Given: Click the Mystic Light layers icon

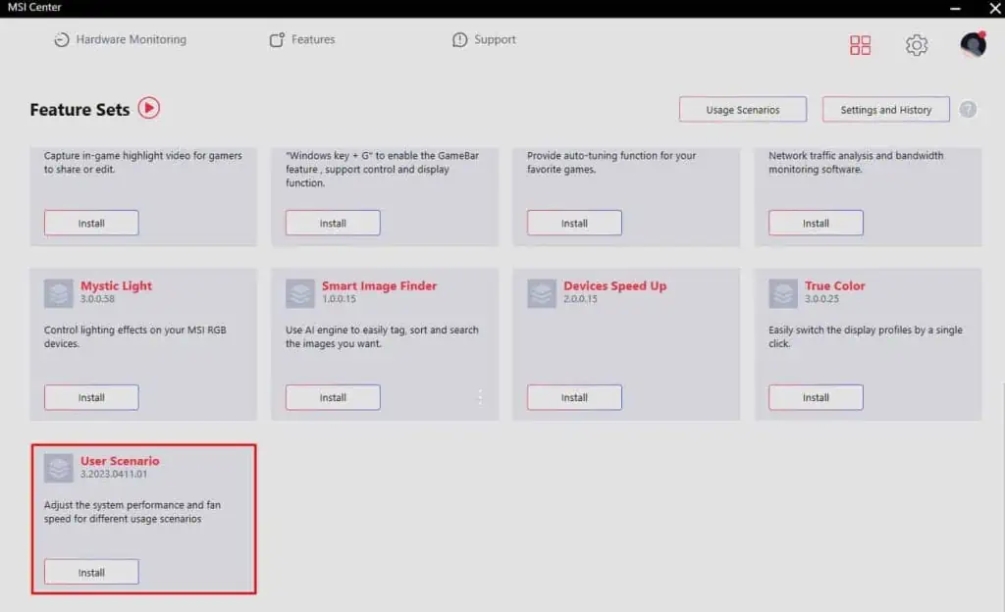Looking at the screenshot, I should (x=59, y=293).
